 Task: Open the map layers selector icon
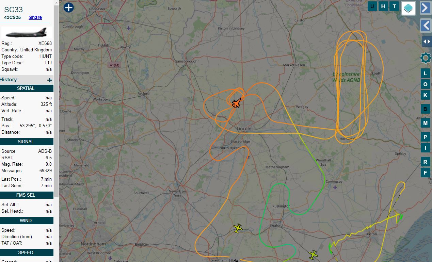coord(409,8)
